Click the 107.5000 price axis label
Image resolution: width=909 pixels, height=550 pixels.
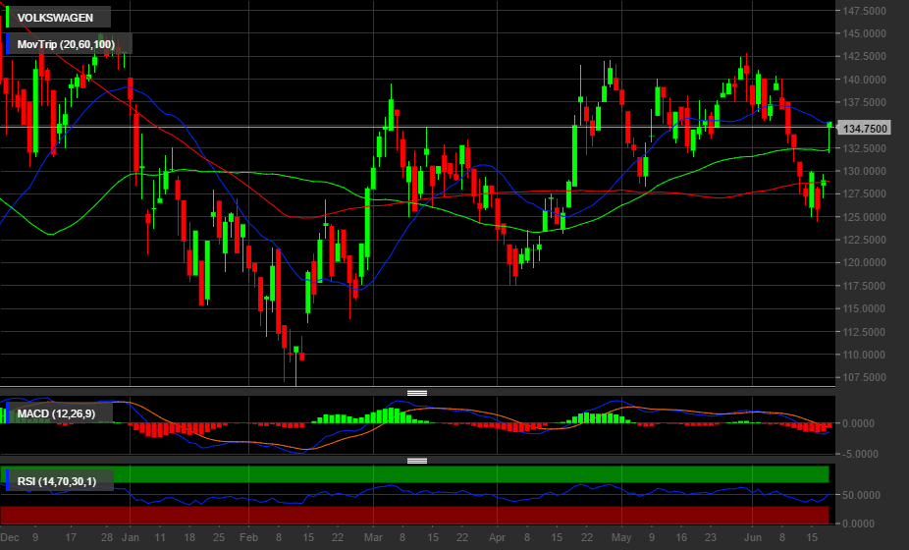[x=865, y=378]
